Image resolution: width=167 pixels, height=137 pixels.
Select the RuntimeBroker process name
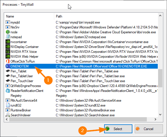[x=21, y=110]
